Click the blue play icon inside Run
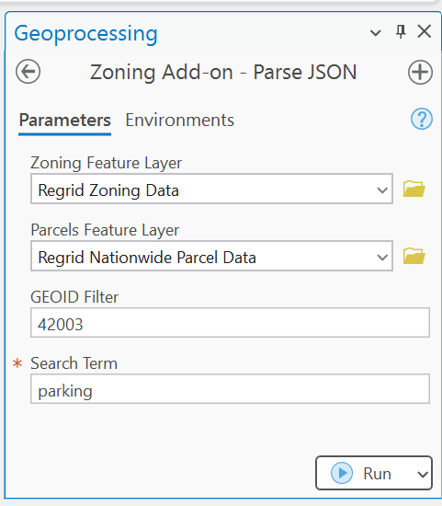Screen dimensions: 442x506 coord(342,473)
